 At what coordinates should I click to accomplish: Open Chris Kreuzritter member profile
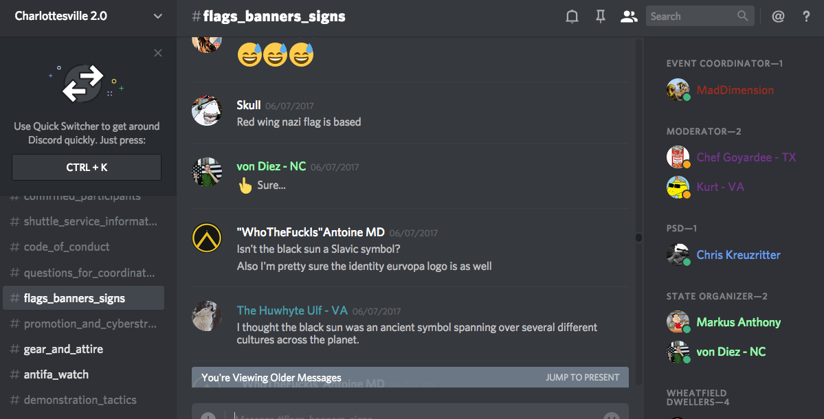coord(738,255)
